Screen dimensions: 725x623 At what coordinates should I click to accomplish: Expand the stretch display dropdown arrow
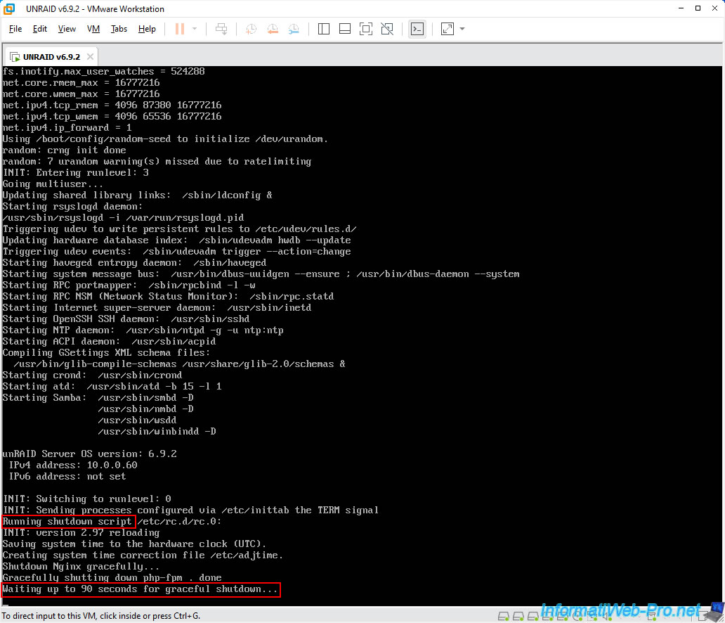[x=462, y=29]
